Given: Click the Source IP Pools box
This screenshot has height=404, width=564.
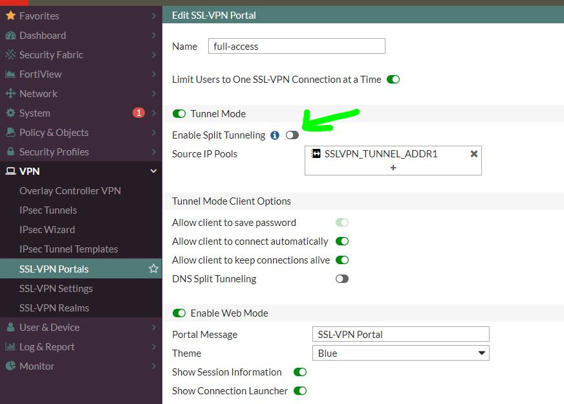Looking at the screenshot, I should (x=393, y=161).
